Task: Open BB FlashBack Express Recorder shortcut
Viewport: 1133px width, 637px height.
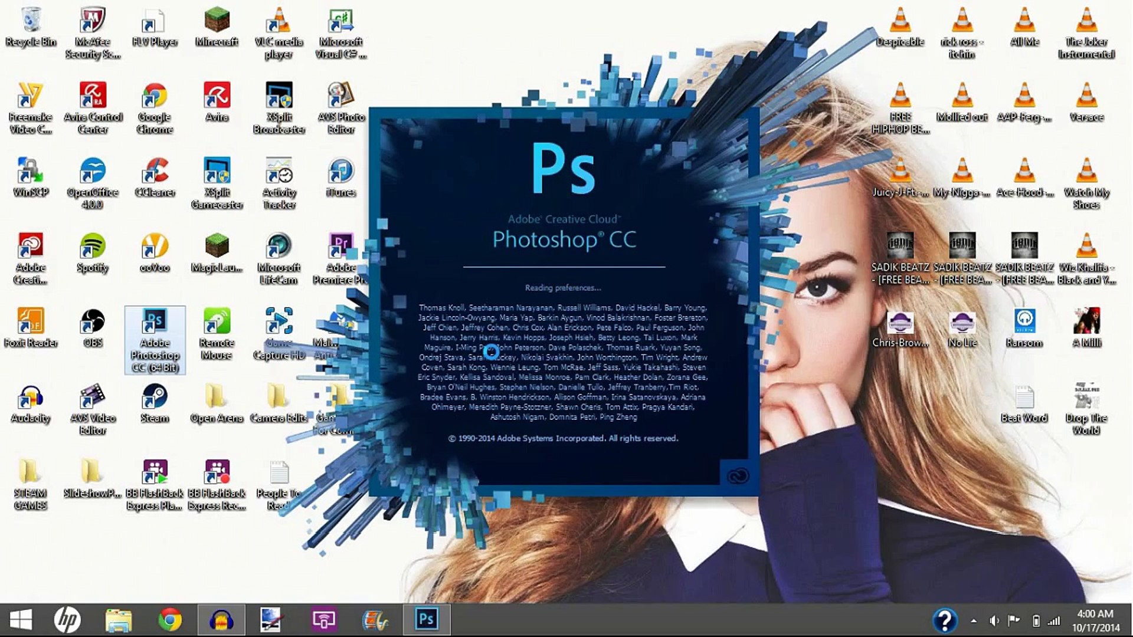Action: 217,485
